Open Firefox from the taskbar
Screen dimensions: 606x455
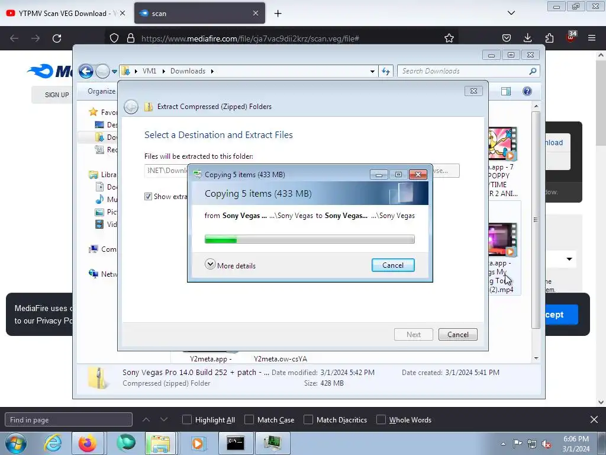(88, 443)
